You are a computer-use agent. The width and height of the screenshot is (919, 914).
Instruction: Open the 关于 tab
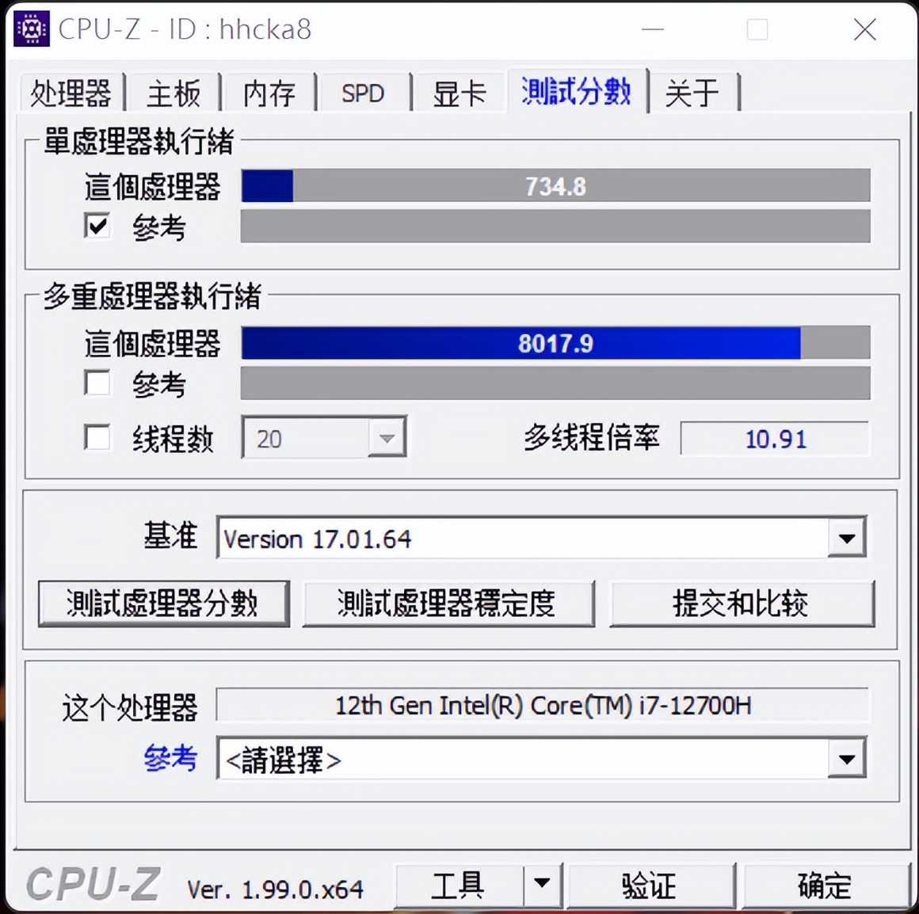click(693, 93)
